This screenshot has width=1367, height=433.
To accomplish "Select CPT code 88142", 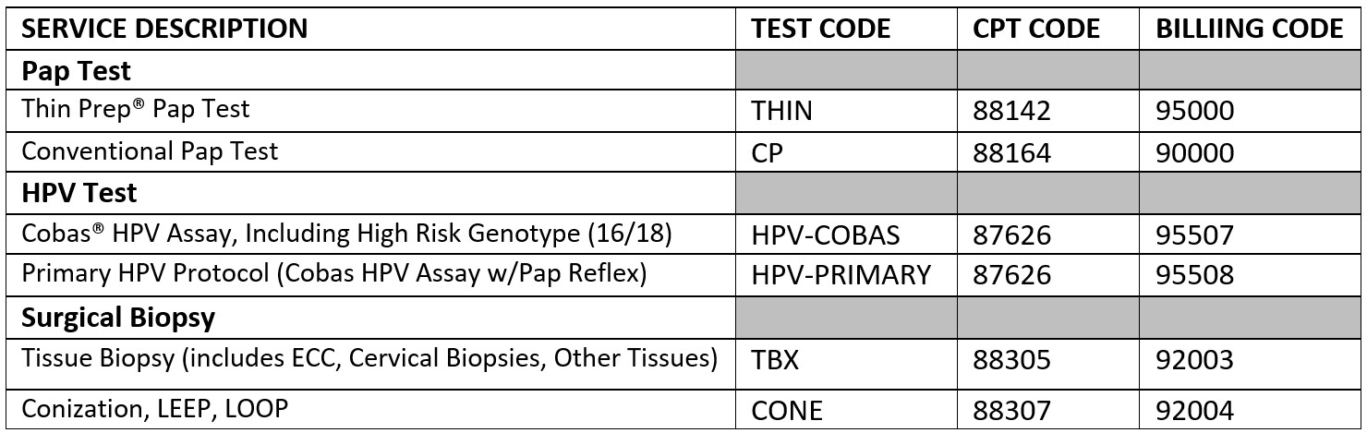I will coord(1011,112).
